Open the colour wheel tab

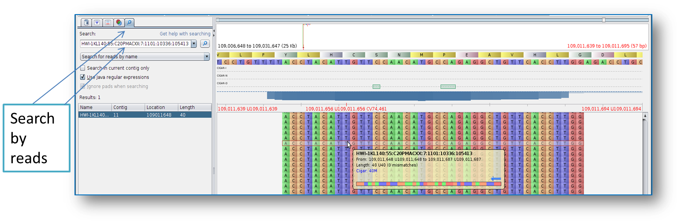(x=119, y=22)
